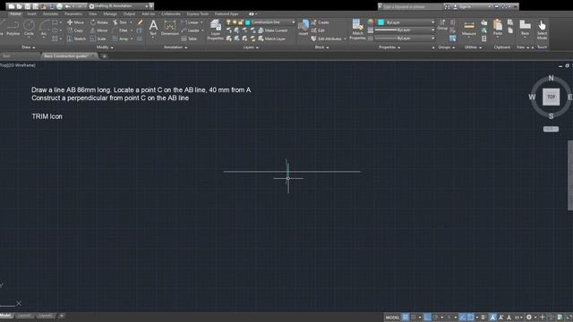Toggle the layer on/off lightbulb icon
Screen dimensions: 573x322
coord(229,22)
